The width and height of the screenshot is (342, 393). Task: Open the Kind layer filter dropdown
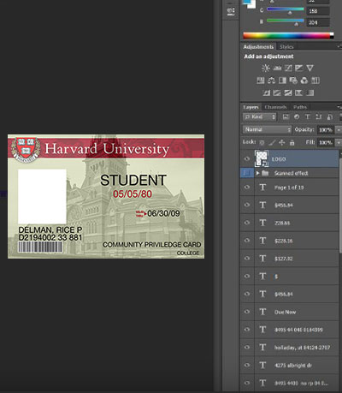point(260,116)
